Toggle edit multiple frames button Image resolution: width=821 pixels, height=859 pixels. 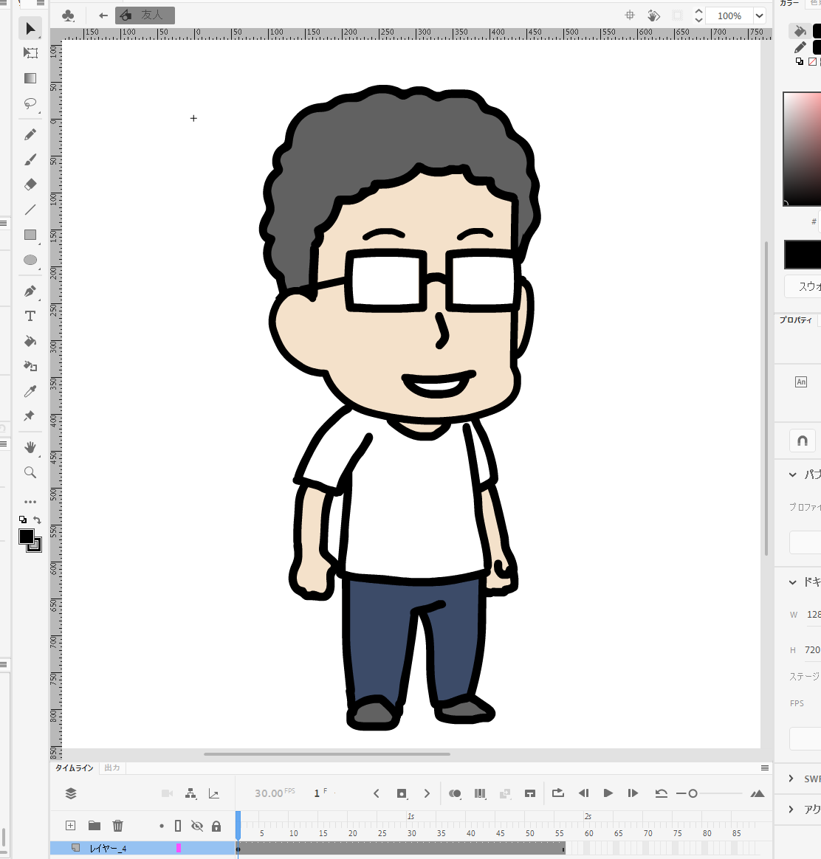pyautogui.click(x=480, y=793)
